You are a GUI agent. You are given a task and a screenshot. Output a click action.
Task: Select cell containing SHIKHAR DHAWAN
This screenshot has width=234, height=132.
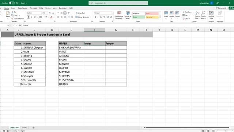click(x=71, y=48)
